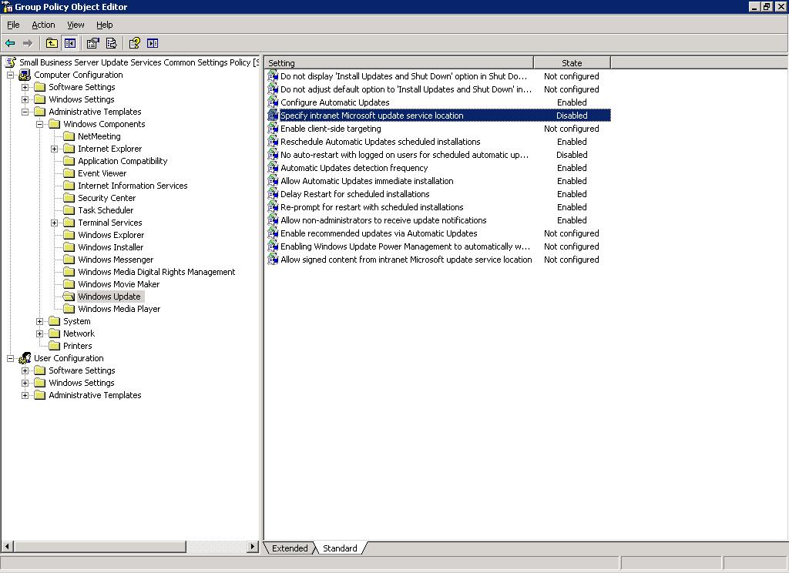The image size is (789, 573).
Task: Click the Show/Hide Action Pane icon
Action: [153, 43]
